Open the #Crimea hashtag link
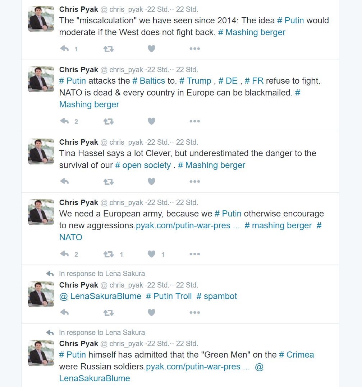The image size is (362, 387). click(296, 355)
